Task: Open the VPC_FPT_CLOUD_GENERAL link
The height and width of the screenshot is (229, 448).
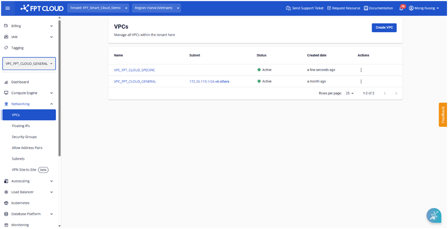Action: [x=135, y=82]
